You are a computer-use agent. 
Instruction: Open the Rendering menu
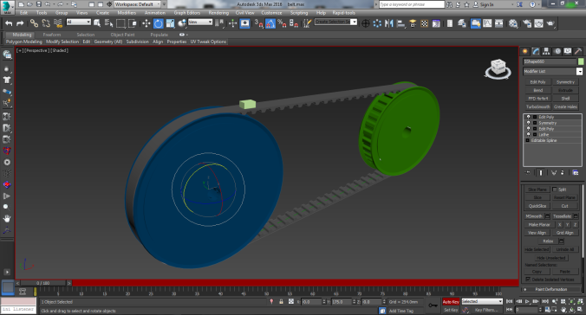pyautogui.click(x=218, y=13)
